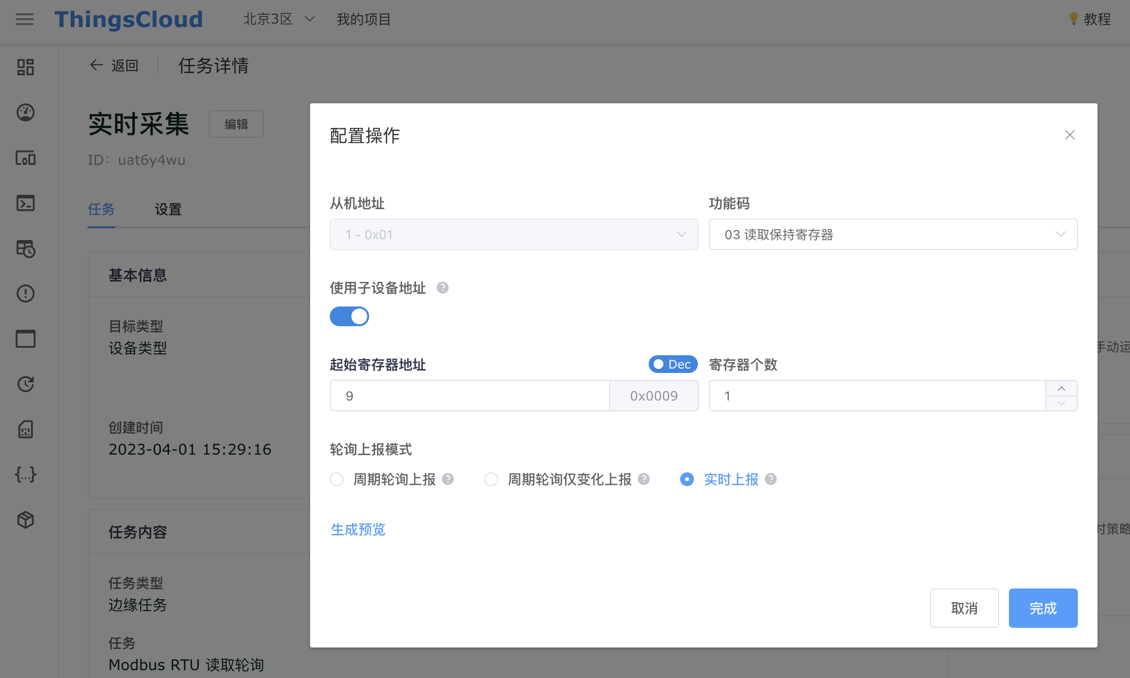Click the 0x0009 hex address display
The width and height of the screenshot is (1130, 678).
point(654,396)
